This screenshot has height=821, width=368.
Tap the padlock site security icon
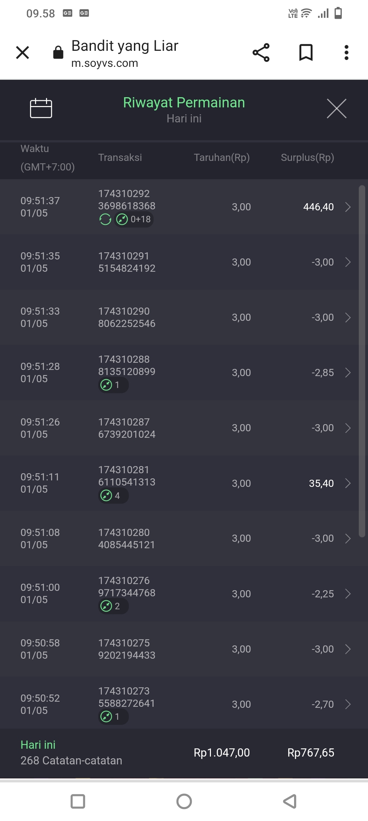(58, 53)
